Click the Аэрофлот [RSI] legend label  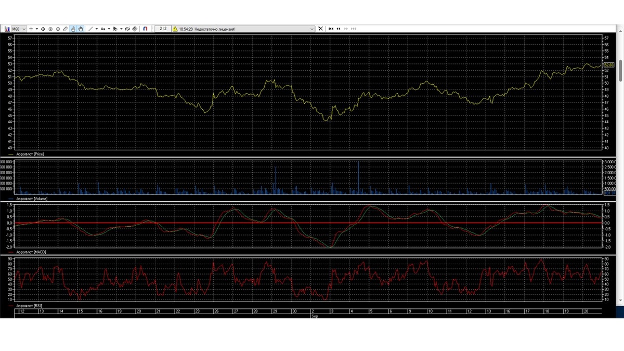(x=29, y=306)
